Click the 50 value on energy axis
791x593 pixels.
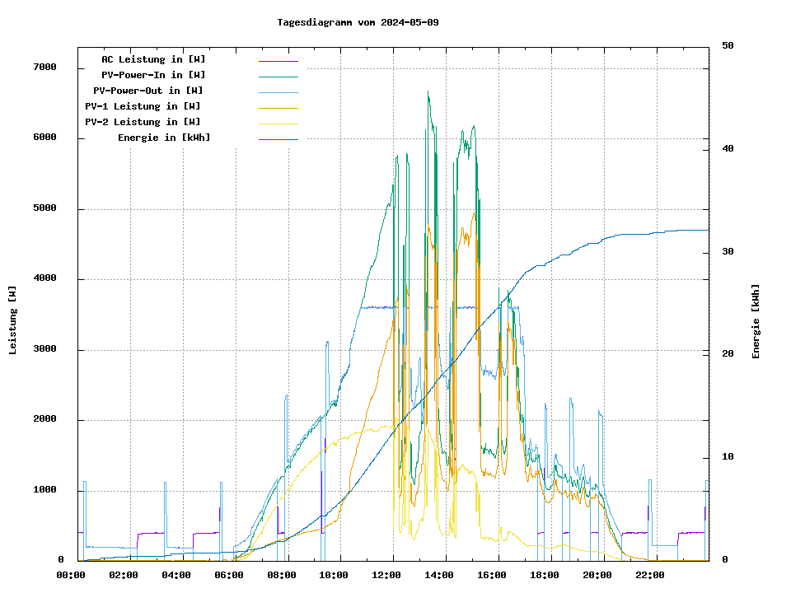[728, 46]
